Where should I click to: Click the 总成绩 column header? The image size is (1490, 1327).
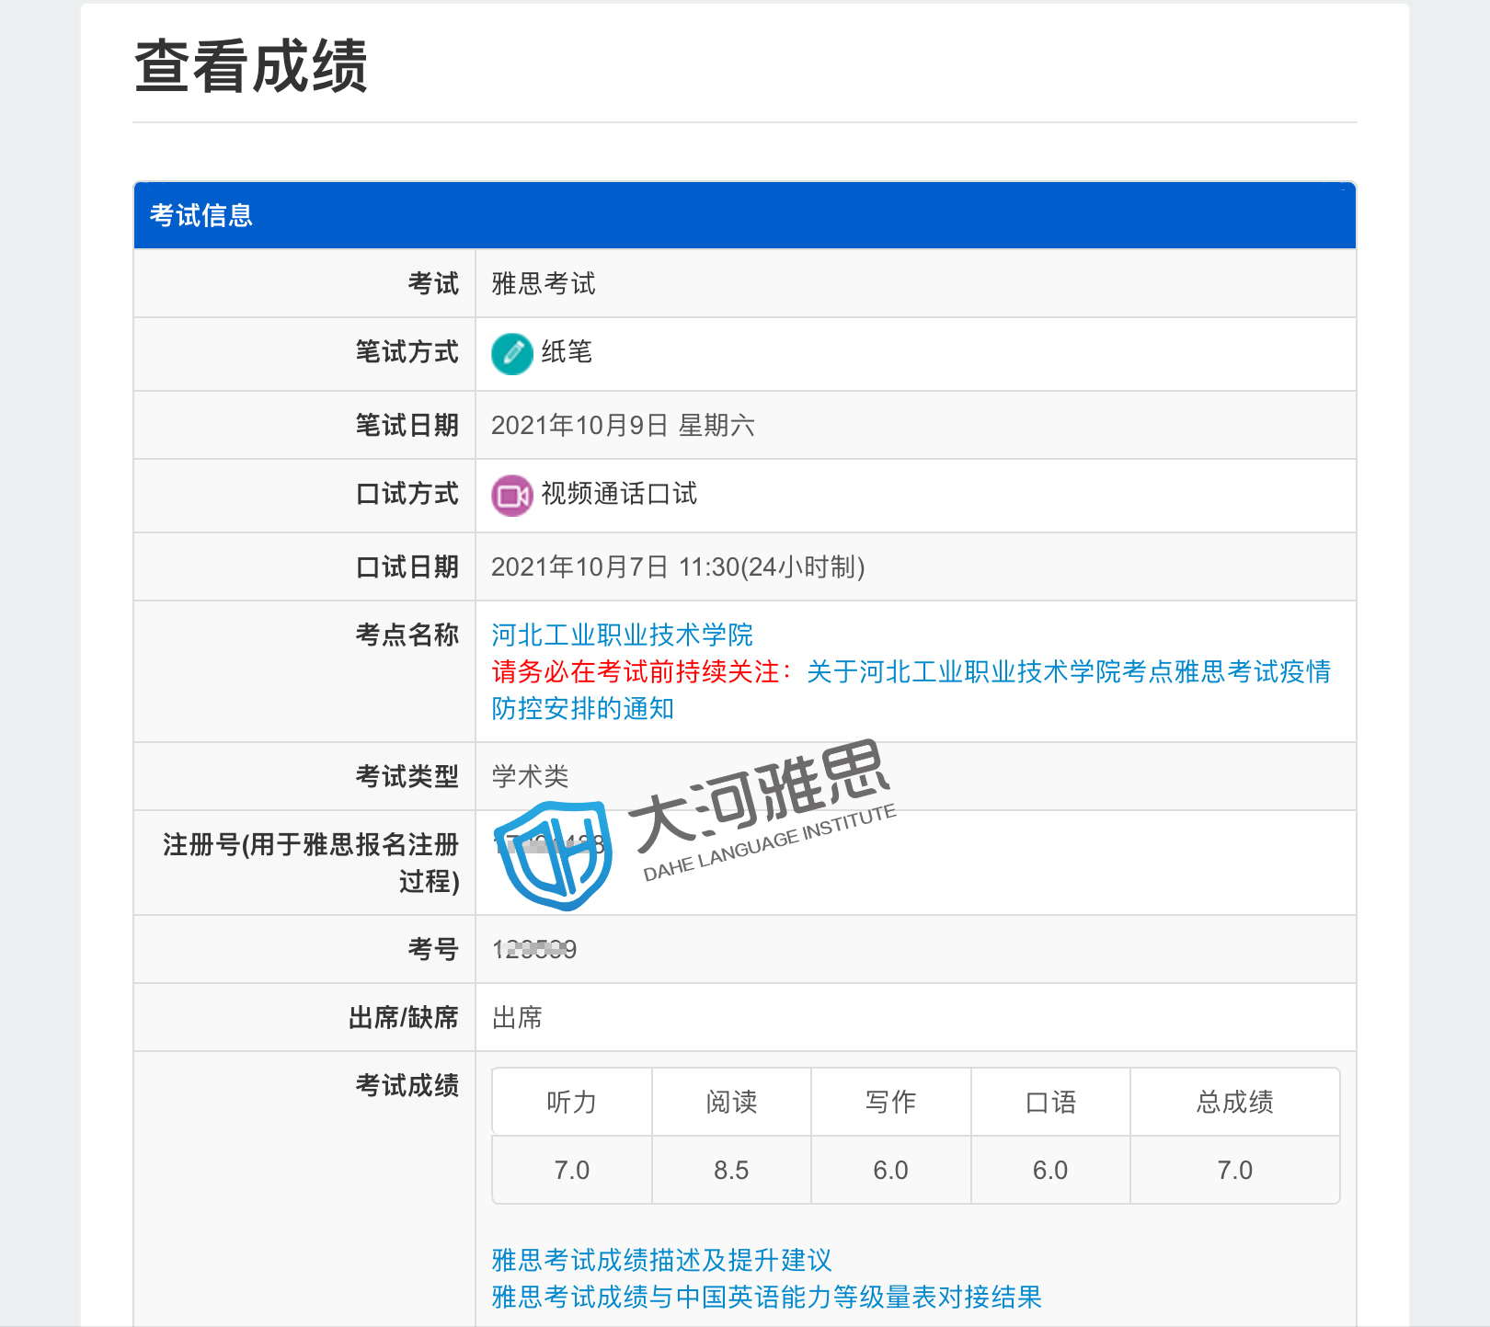point(1235,1102)
